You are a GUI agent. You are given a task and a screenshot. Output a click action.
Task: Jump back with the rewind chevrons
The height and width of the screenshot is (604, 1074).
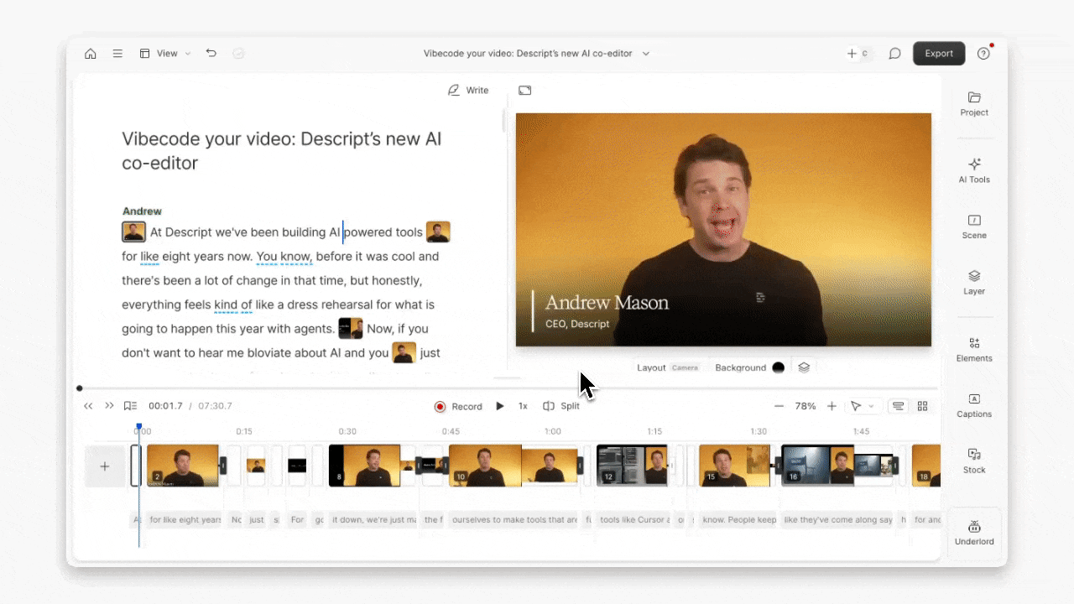(x=88, y=406)
